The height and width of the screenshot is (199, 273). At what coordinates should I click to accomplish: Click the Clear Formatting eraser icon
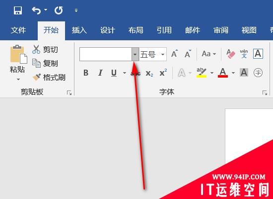pyautogui.click(x=230, y=54)
